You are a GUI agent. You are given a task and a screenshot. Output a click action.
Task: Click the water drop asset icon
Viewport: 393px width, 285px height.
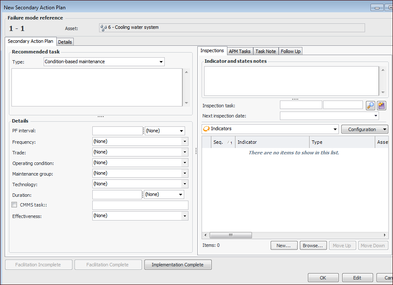point(104,28)
